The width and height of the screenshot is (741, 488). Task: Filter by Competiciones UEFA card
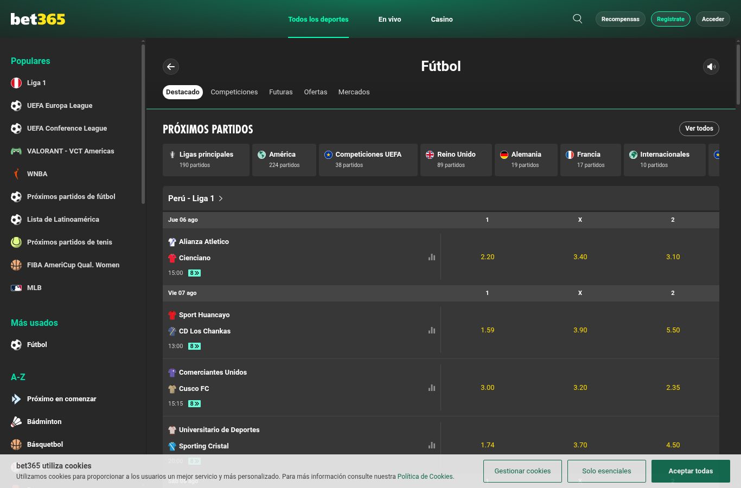(x=368, y=160)
